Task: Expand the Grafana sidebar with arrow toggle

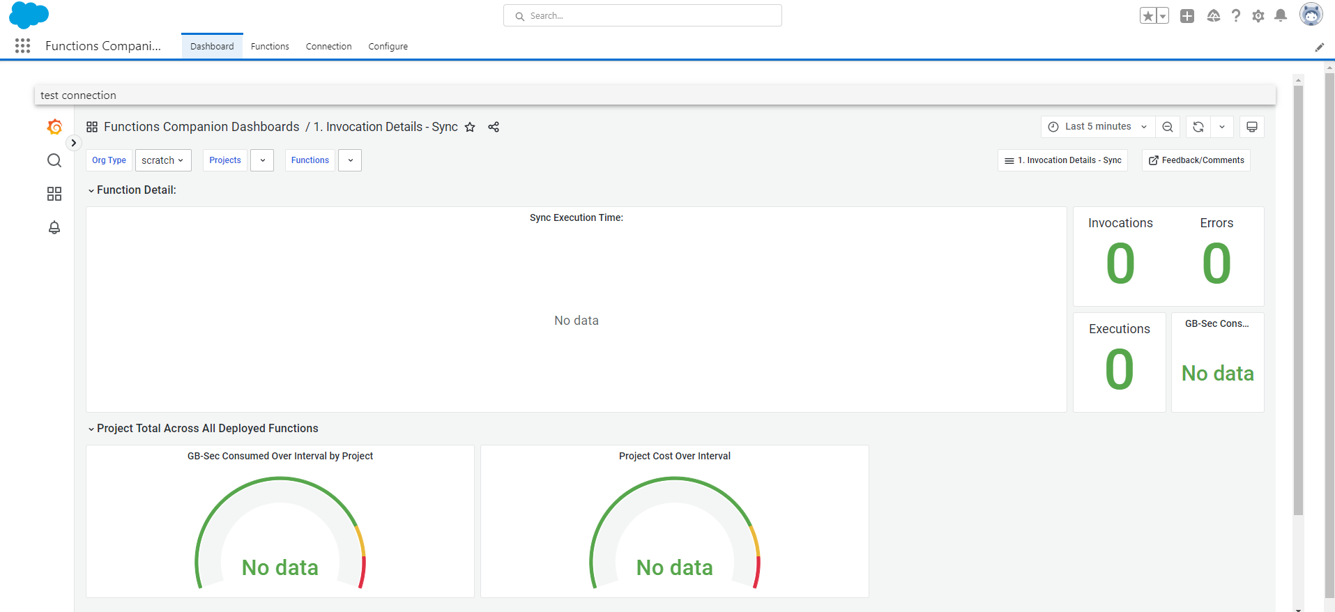Action: click(74, 143)
